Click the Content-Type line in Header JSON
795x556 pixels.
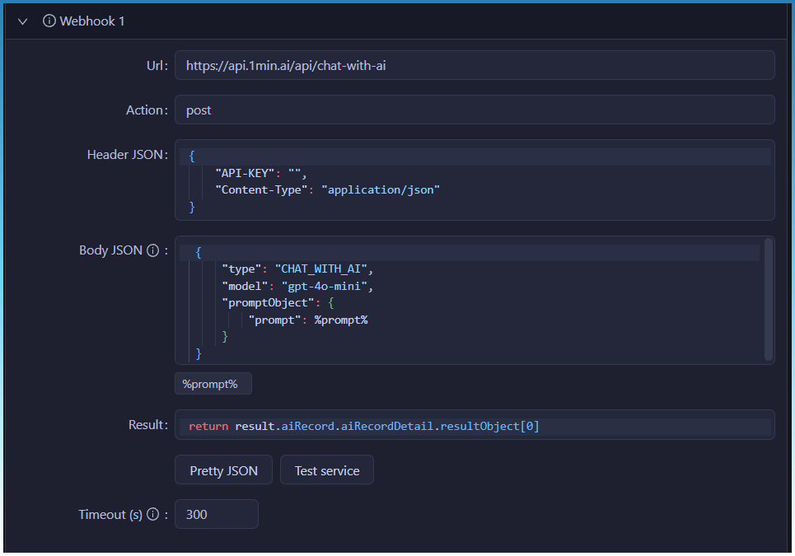pos(327,189)
